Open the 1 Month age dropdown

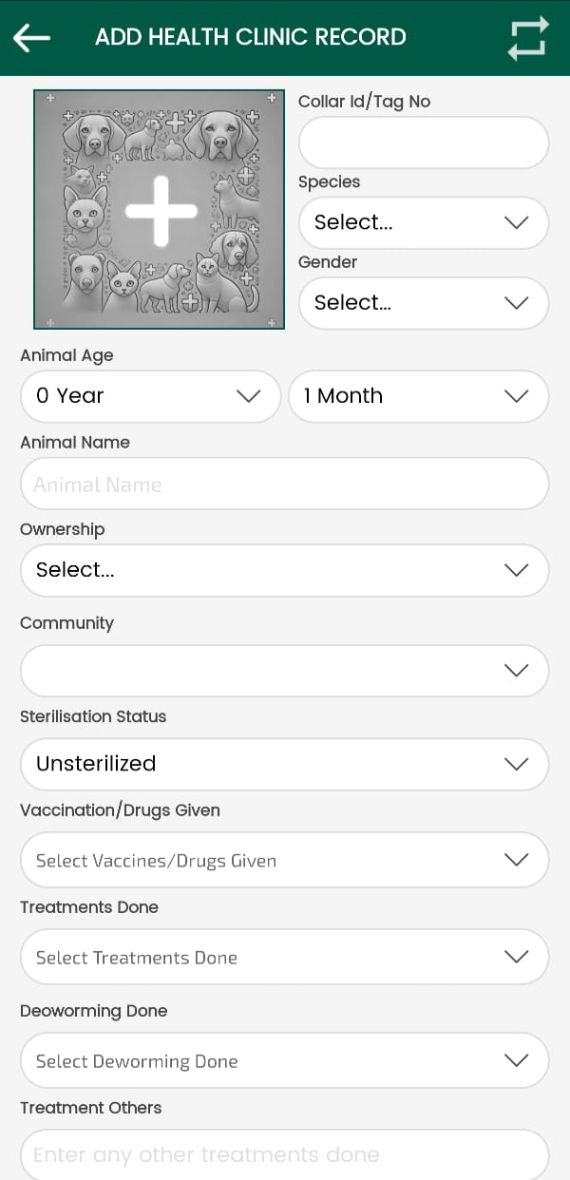418,396
